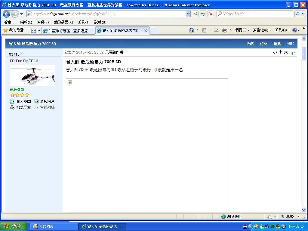Click the 訂閱 link

263,44
